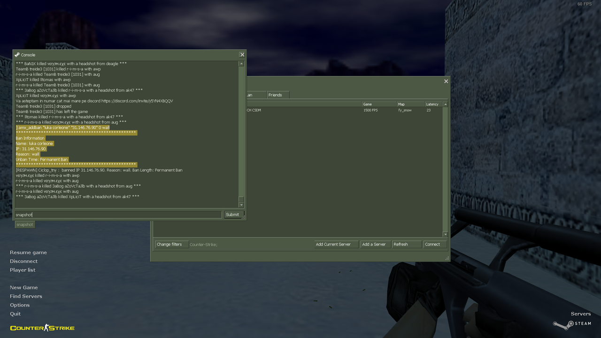Click 'IP: 31.146.76.90' console line

pos(31,149)
